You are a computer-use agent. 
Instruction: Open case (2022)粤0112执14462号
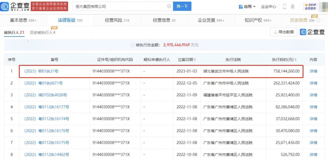click(47, 155)
